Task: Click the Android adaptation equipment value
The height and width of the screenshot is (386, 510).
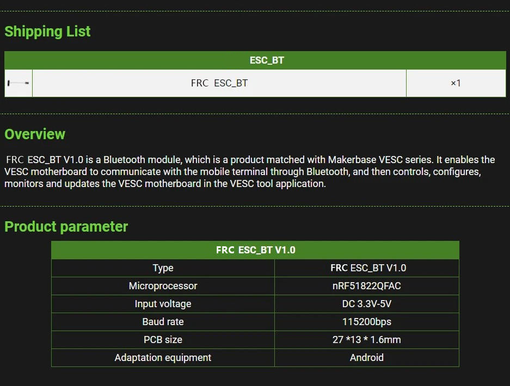Action: (367, 358)
